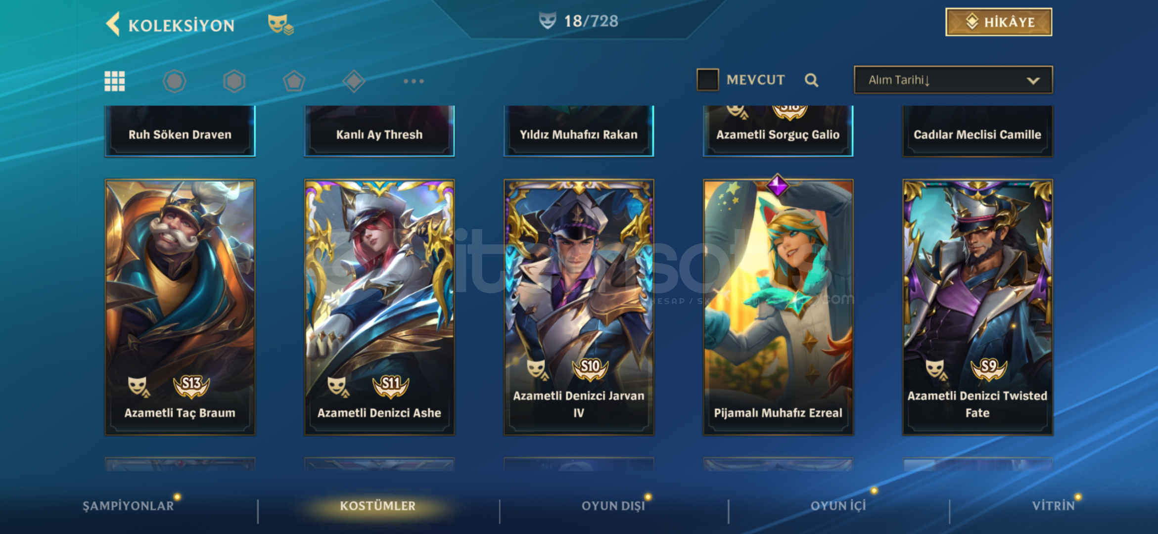Click the Hikâye button
1158x534 pixels.
pos(999,22)
